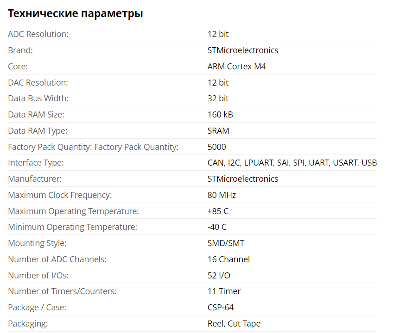
Task: Select the 'ADC Resolution:' label
Action: click(38, 34)
